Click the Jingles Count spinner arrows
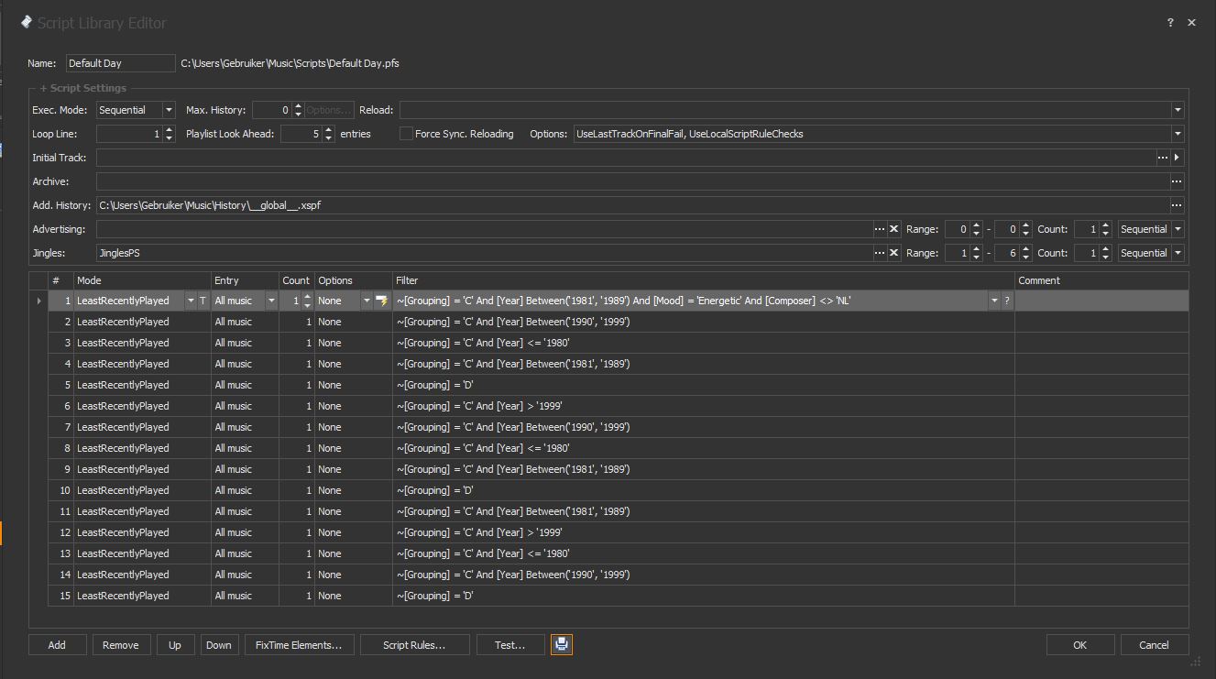 coord(1105,253)
